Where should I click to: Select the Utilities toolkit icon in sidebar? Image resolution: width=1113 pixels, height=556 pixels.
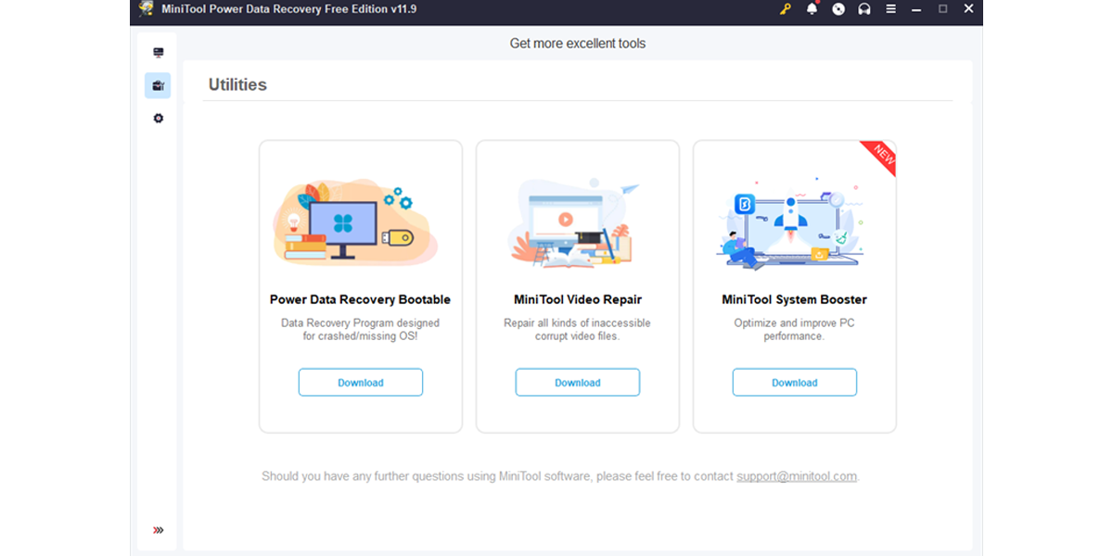tap(158, 84)
